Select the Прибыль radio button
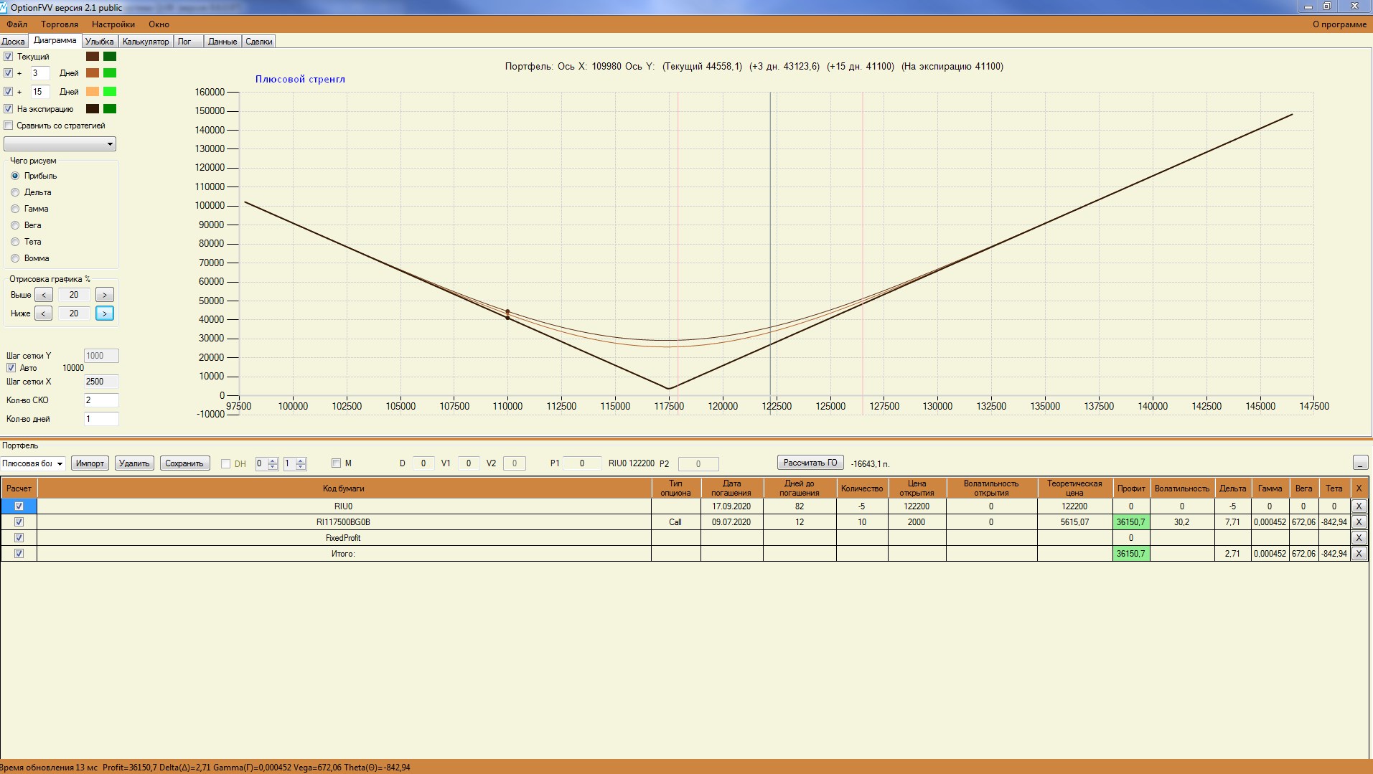The image size is (1373, 774). point(15,176)
